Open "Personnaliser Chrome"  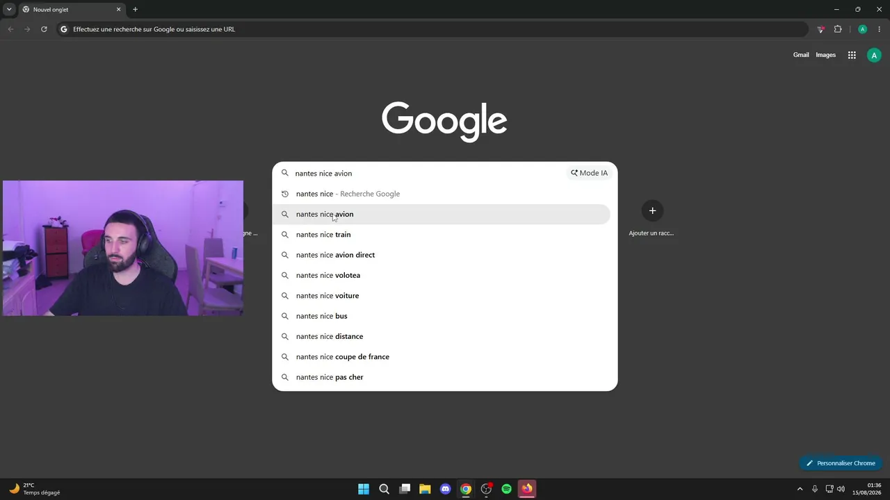pyautogui.click(x=841, y=463)
